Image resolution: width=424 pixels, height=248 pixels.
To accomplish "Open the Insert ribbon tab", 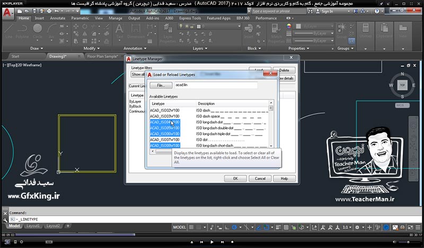I will [39, 18].
